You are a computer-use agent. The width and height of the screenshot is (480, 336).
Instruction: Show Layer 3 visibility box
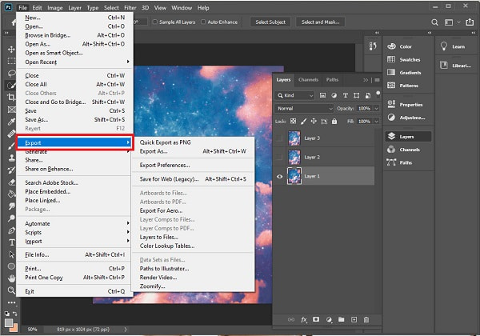[x=279, y=138]
